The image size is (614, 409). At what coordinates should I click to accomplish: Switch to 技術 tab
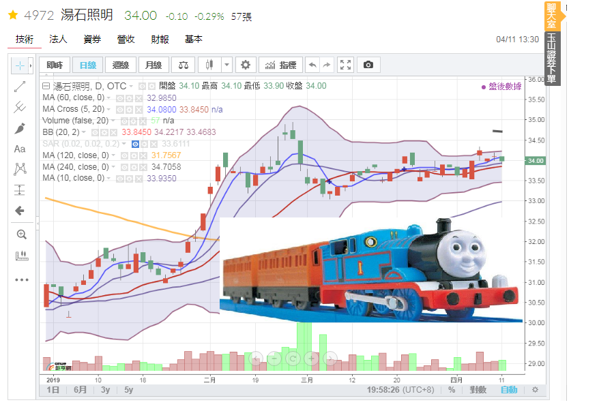(25, 40)
